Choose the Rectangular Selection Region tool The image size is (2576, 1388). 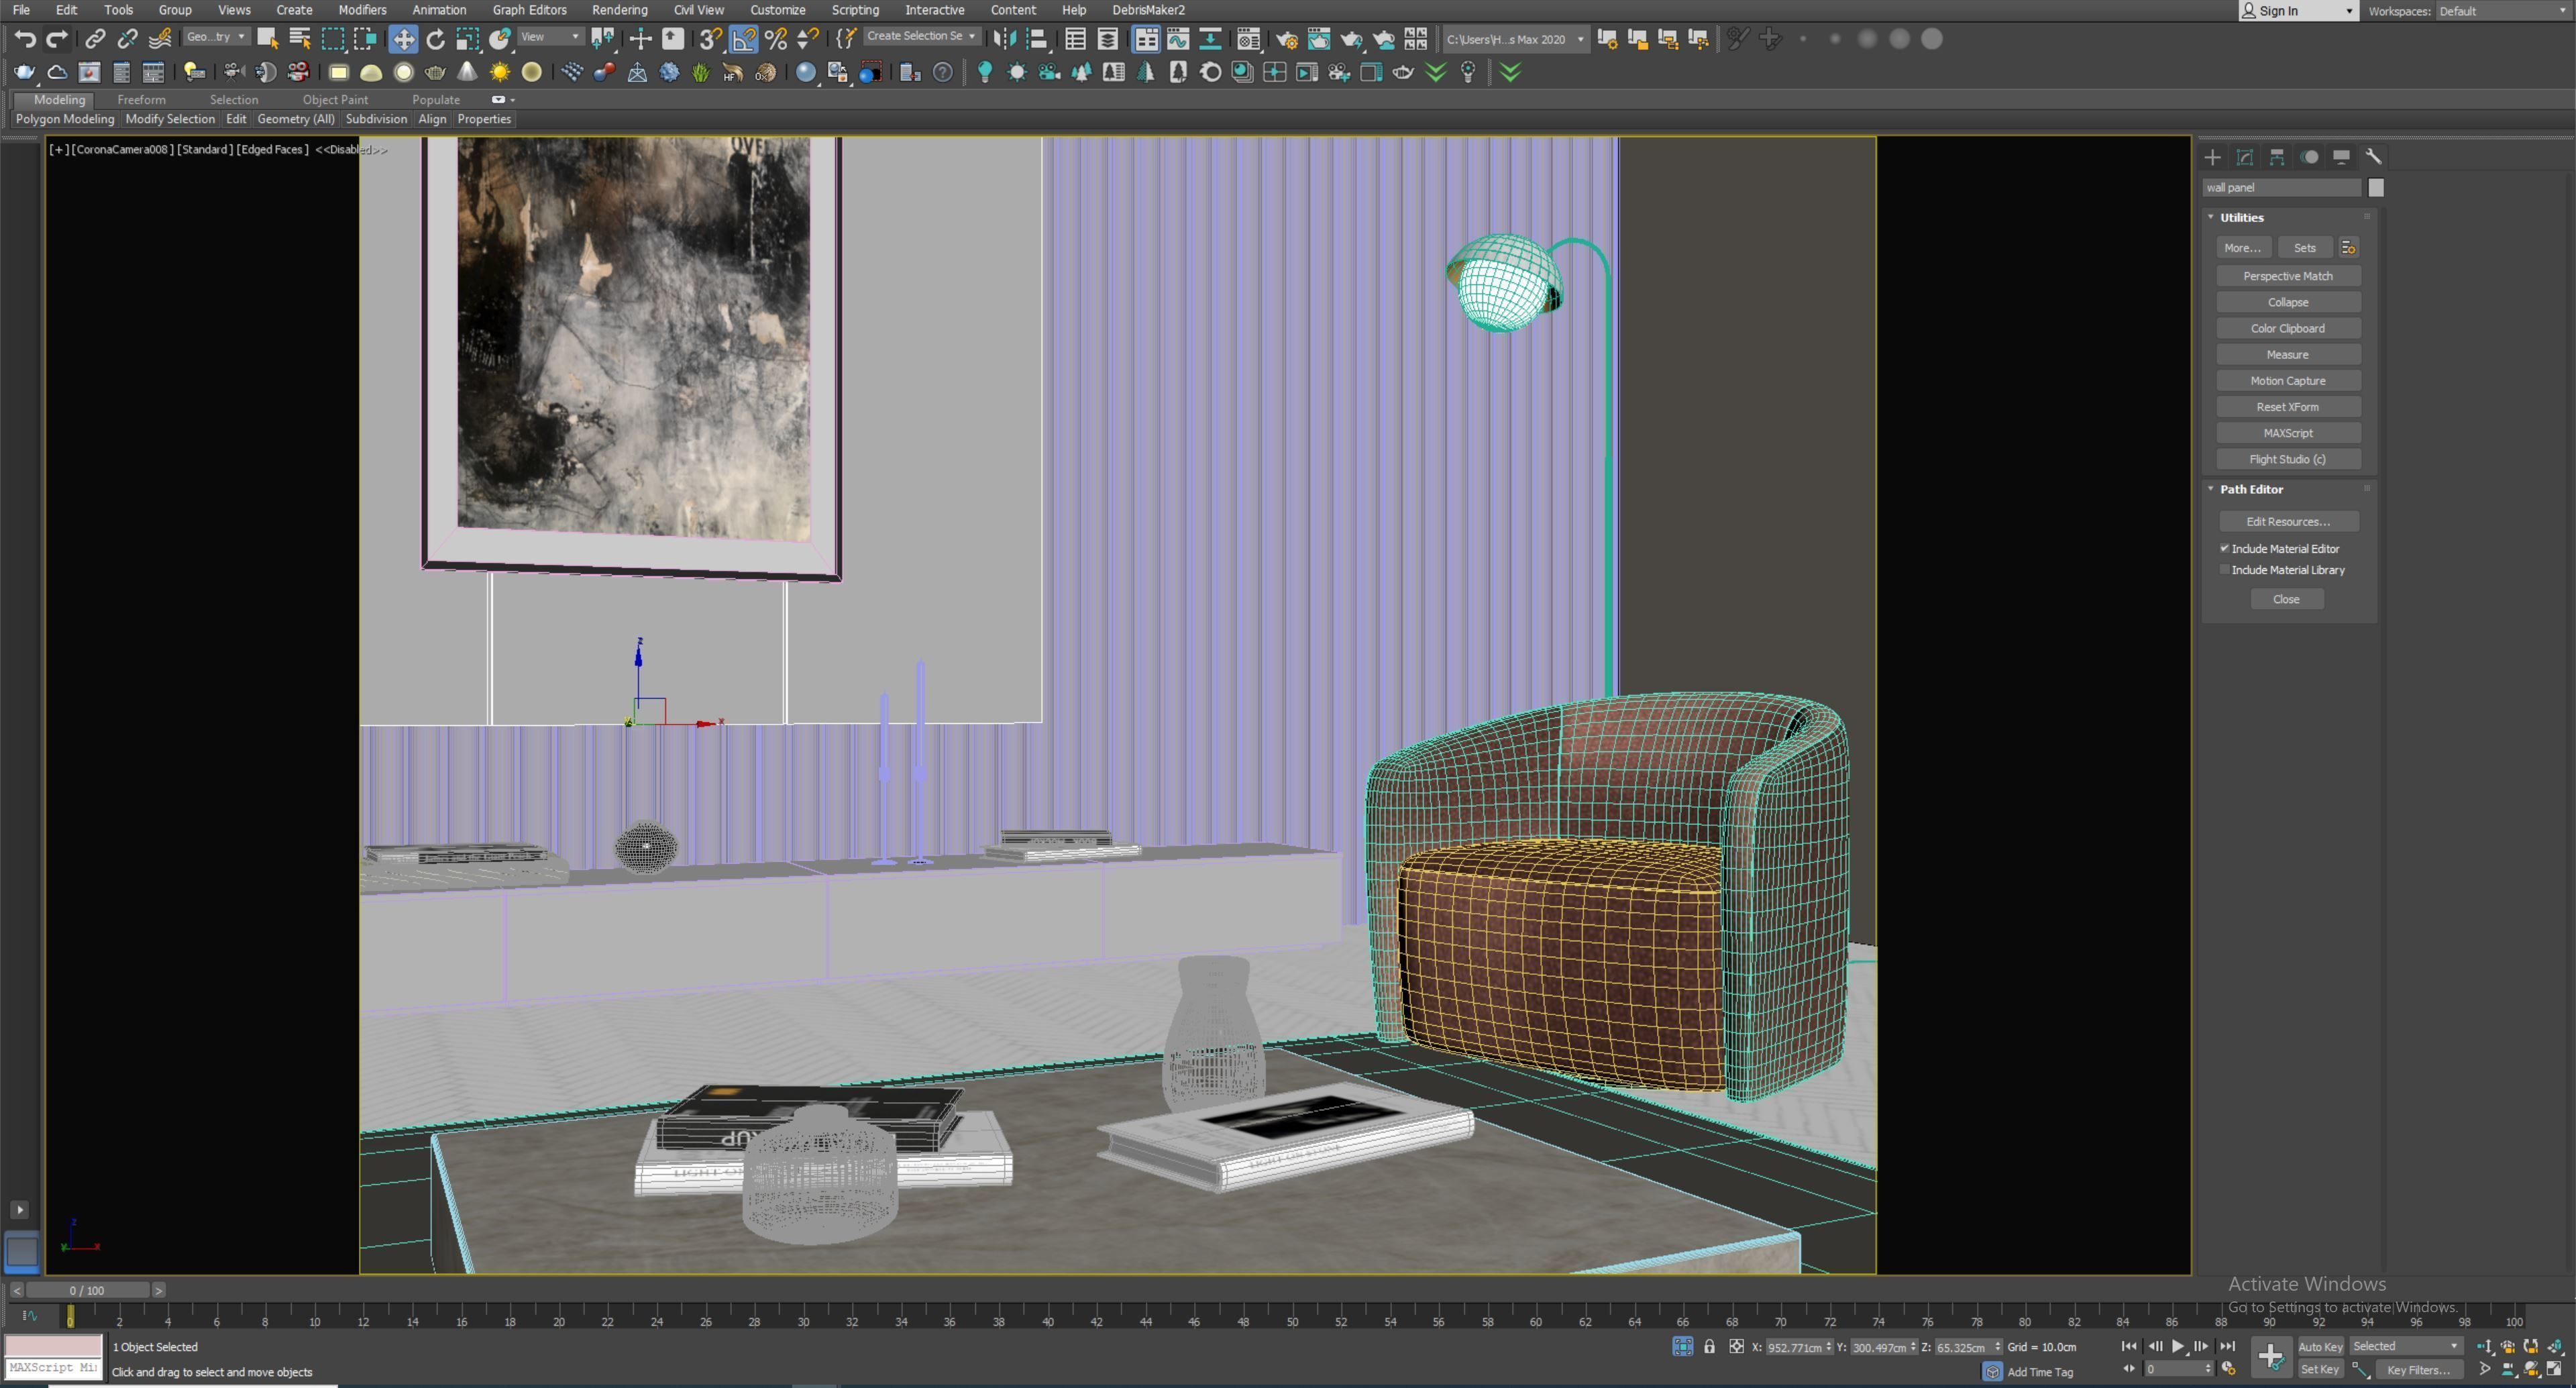pos(333,39)
